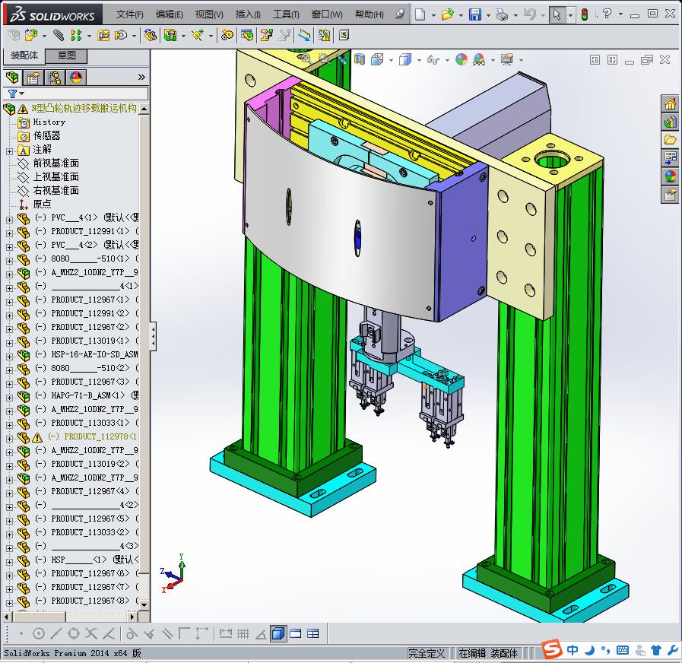Click the Help question mark icon
This screenshot has width=682, height=663.
(x=607, y=14)
